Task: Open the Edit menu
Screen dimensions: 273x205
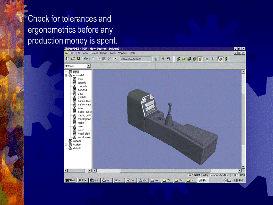Action: tap(78, 53)
